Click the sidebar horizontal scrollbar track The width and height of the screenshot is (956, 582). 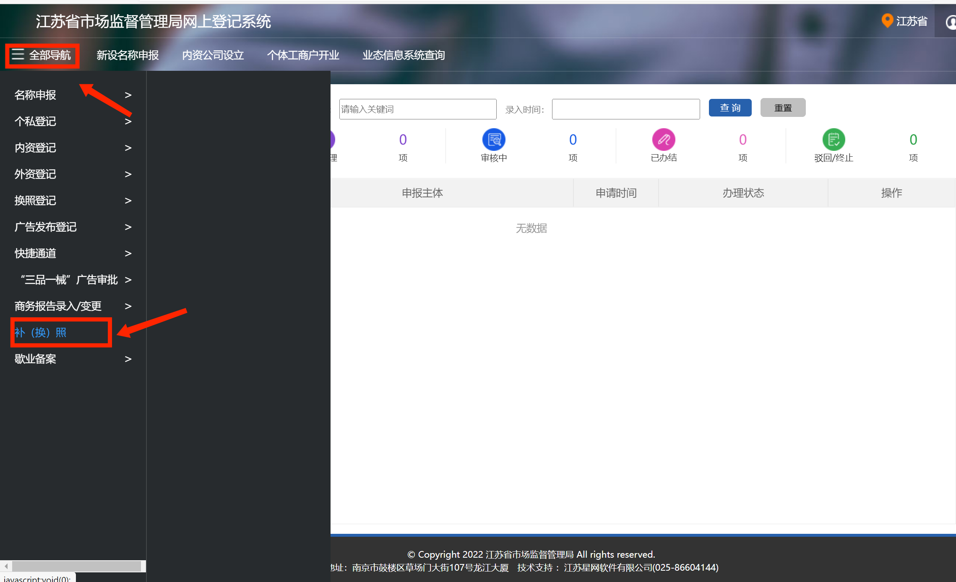pyautogui.click(x=76, y=566)
